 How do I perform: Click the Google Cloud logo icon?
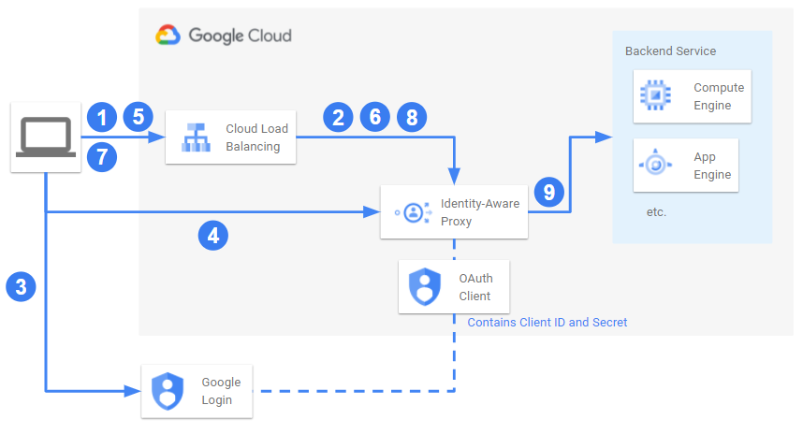point(168,36)
